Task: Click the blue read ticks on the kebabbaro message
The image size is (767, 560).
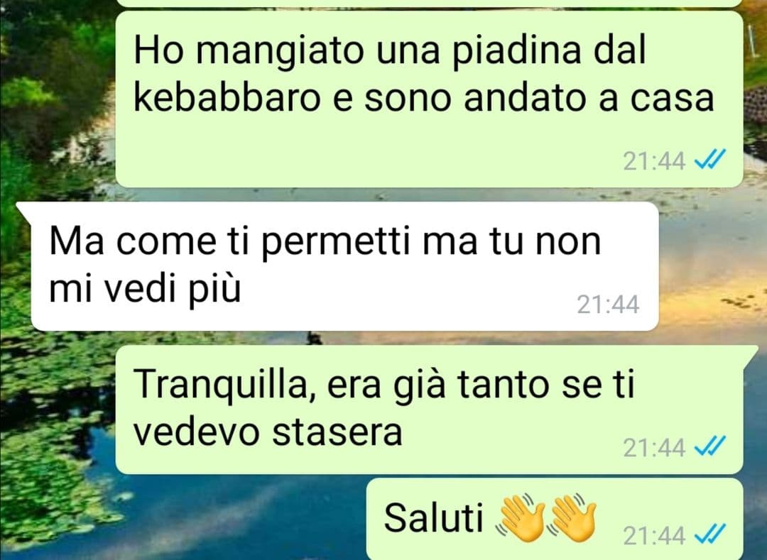Action: pyautogui.click(x=709, y=160)
